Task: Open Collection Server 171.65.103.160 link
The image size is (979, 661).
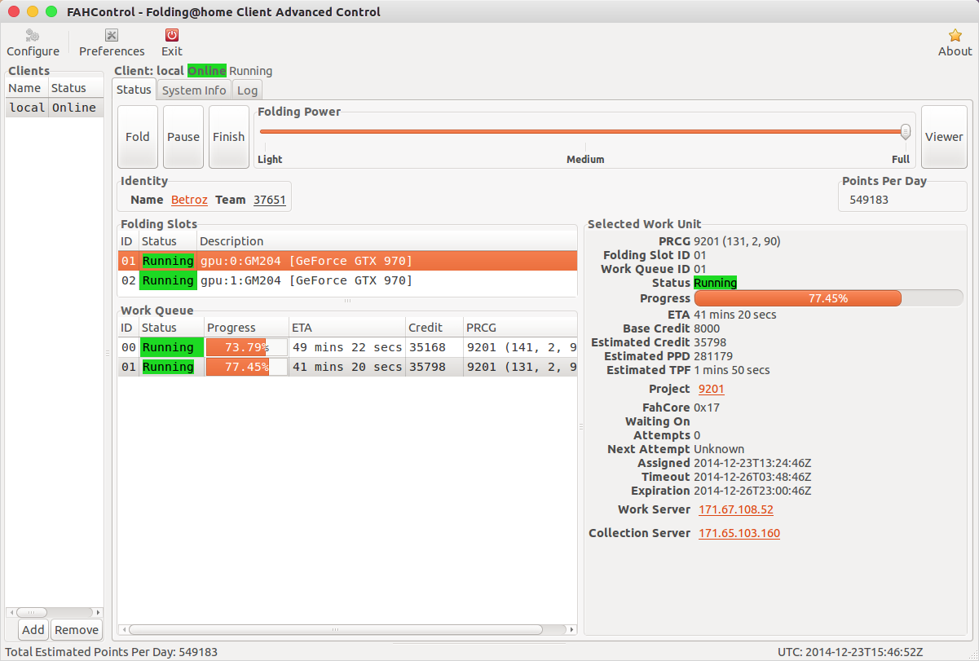Action: (739, 533)
